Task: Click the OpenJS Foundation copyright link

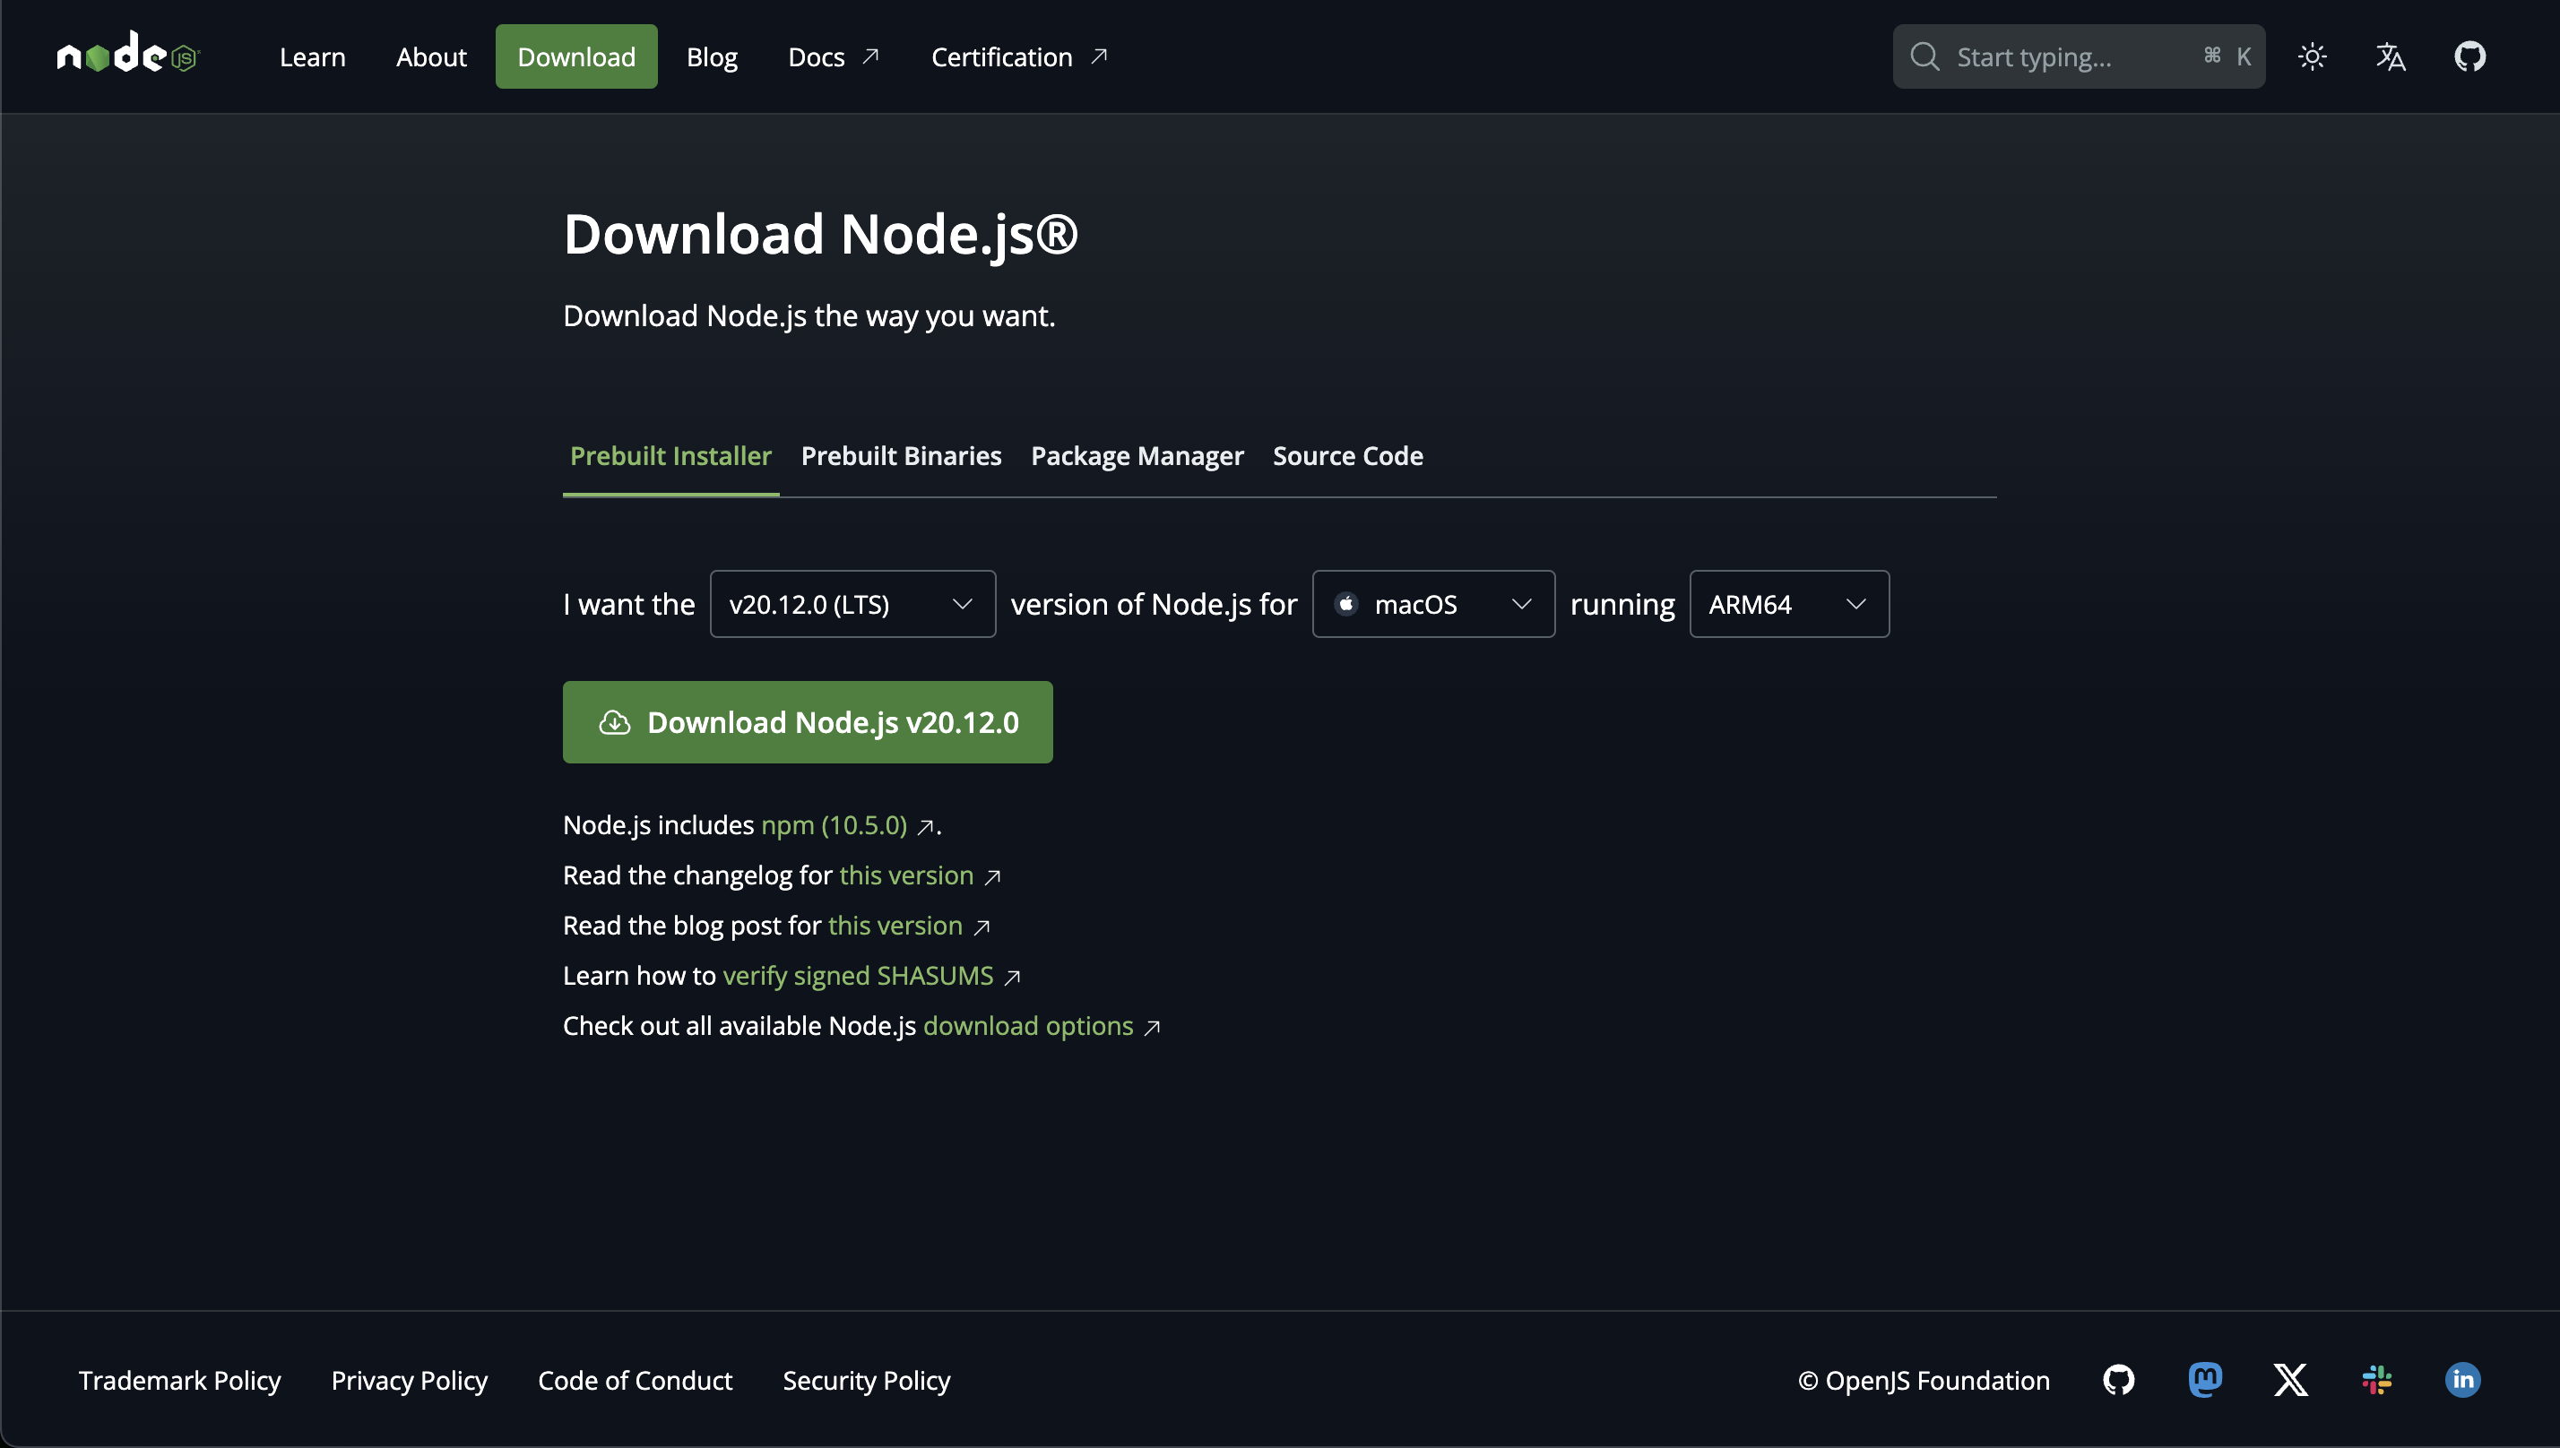Action: click(1924, 1381)
